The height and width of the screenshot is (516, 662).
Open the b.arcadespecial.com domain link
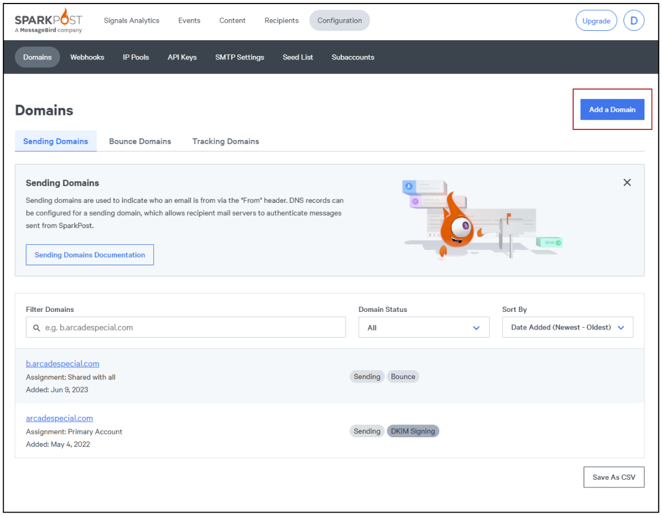click(62, 364)
